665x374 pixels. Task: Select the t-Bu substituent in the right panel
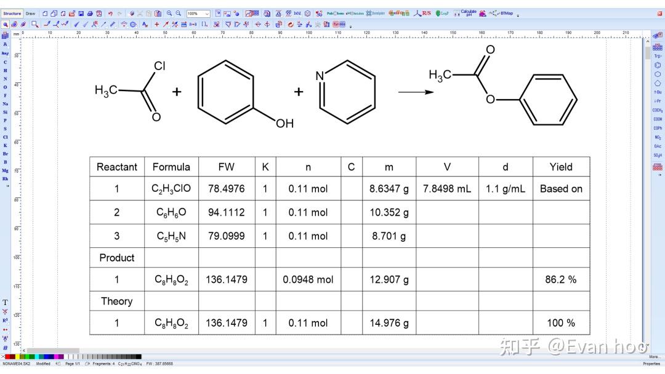(x=656, y=92)
